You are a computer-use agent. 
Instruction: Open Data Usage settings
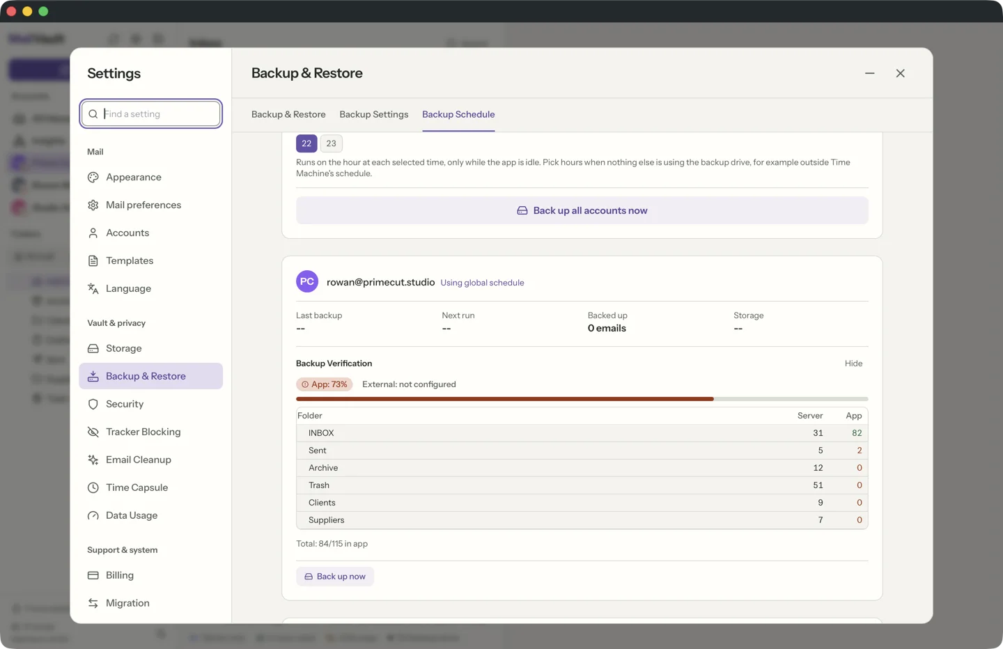(x=151, y=516)
